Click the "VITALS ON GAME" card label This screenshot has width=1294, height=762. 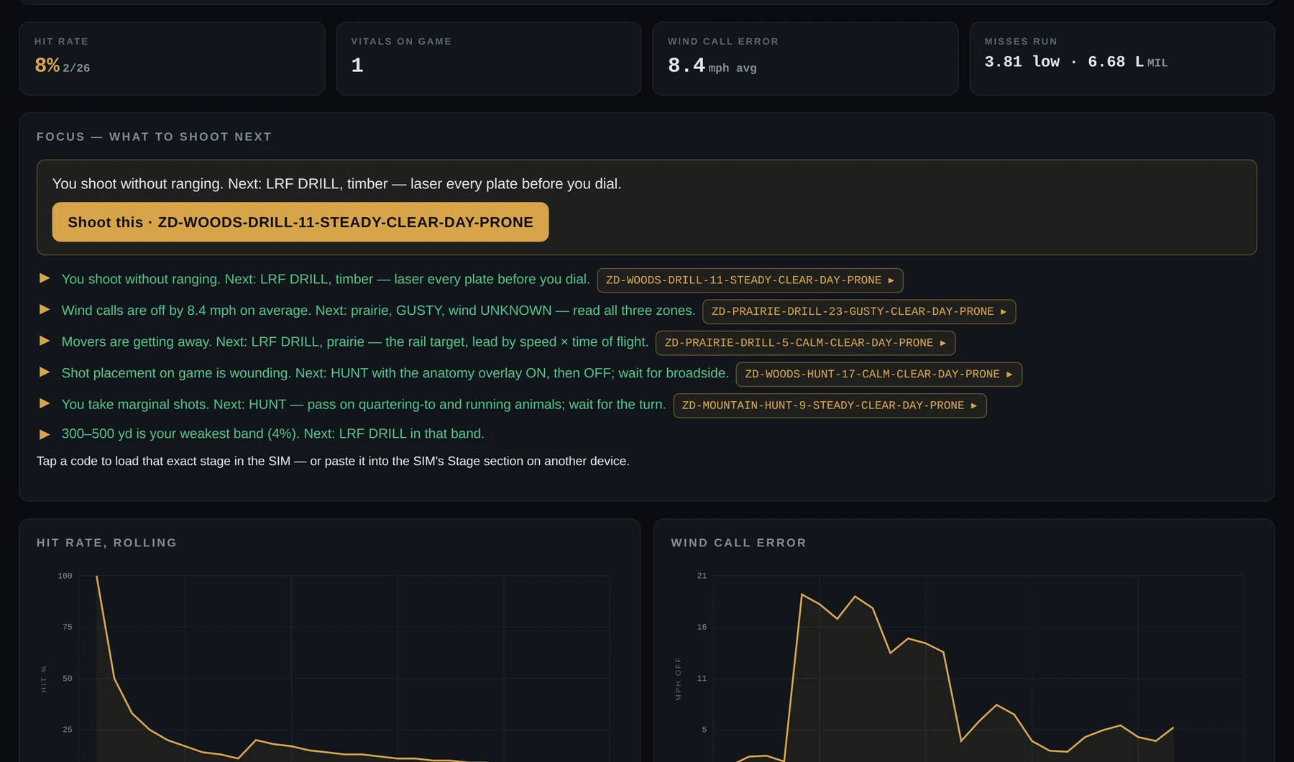point(401,42)
